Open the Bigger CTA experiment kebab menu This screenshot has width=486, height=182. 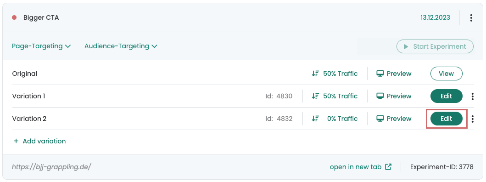(471, 18)
